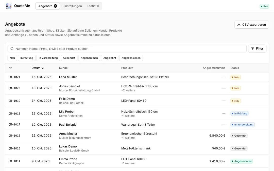
Task: Select quote number QM-1020
Action: pos(14,88)
